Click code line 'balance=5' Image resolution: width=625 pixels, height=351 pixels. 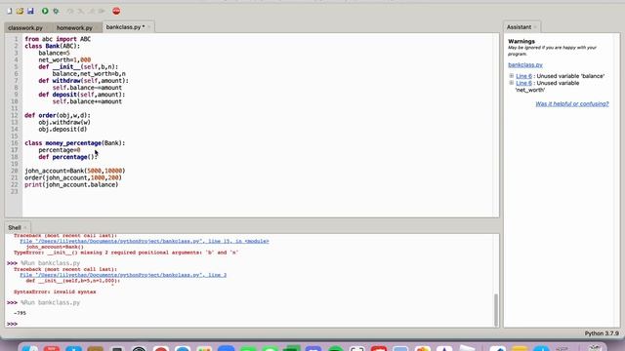54,53
